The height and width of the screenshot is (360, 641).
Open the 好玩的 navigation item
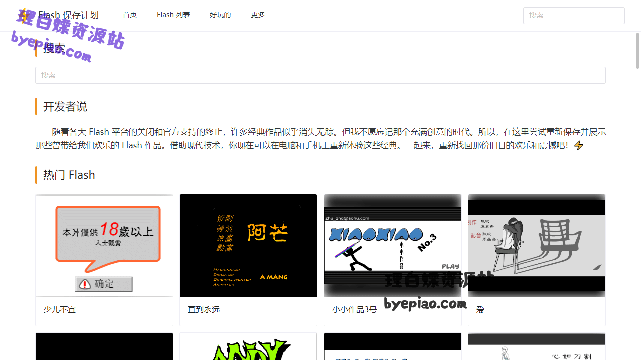pyautogui.click(x=220, y=15)
